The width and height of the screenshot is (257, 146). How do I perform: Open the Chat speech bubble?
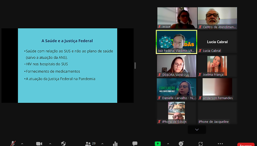click(x=135, y=144)
